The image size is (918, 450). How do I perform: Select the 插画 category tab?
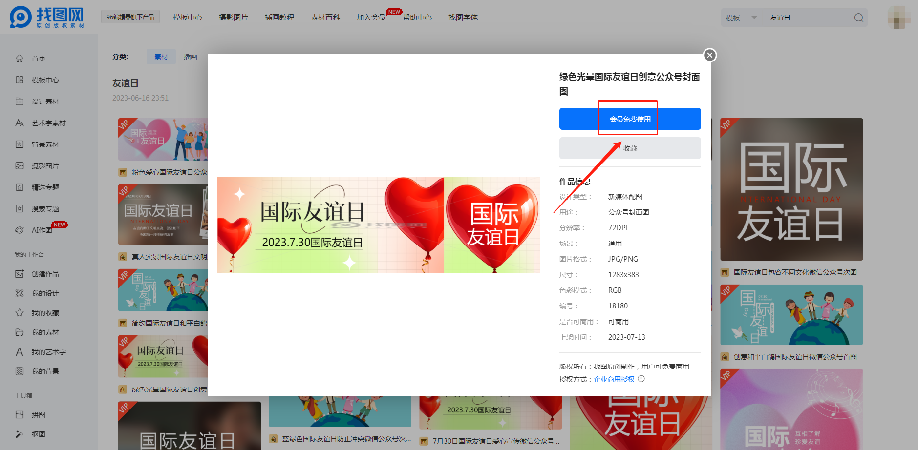[191, 57]
